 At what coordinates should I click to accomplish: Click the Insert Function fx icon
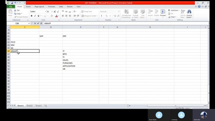point(41,24)
